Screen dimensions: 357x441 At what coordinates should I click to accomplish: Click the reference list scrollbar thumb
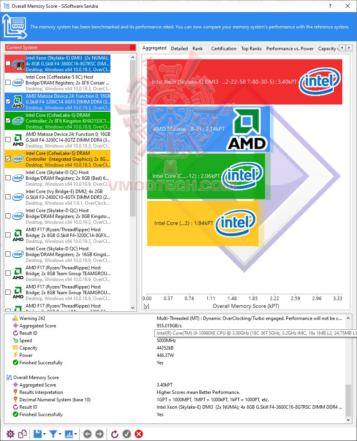pos(133,139)
